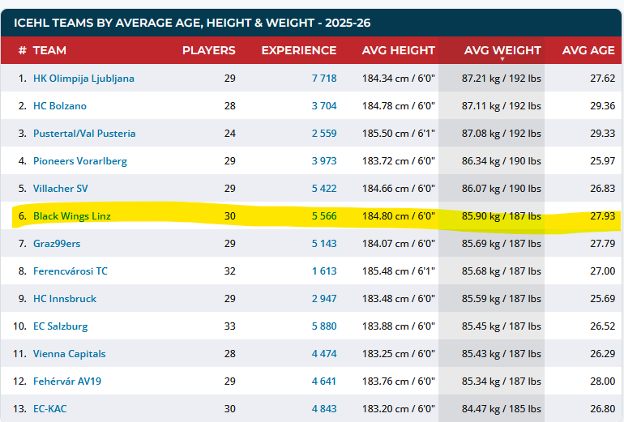The height and width of the screenshot is (422, 624).
Task: Open EC Salzburg team page
Action: pyautogui.click(x=60, y=326)
